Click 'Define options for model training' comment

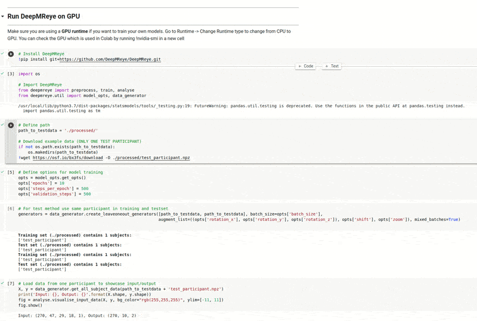[x=61, y=172]
